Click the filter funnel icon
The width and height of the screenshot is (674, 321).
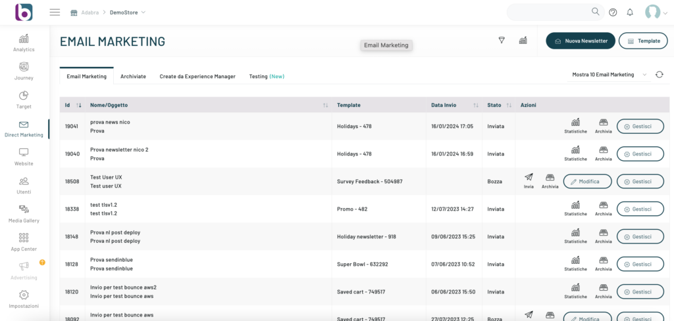502,41
